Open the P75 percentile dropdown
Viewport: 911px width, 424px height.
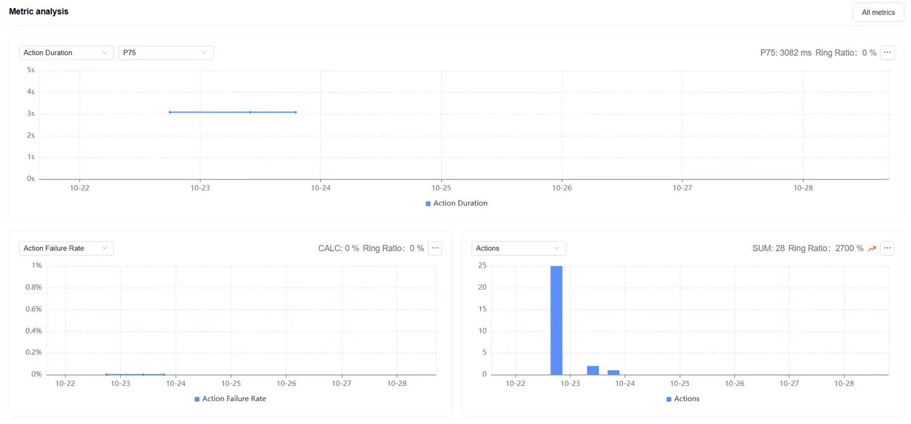pyautogui.click(x=166, y=53)
